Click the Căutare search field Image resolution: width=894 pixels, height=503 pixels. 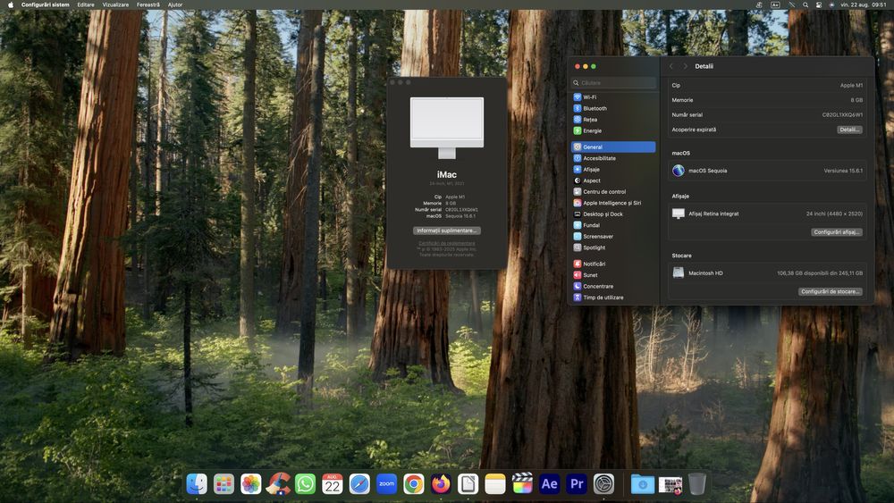[613, 82]
